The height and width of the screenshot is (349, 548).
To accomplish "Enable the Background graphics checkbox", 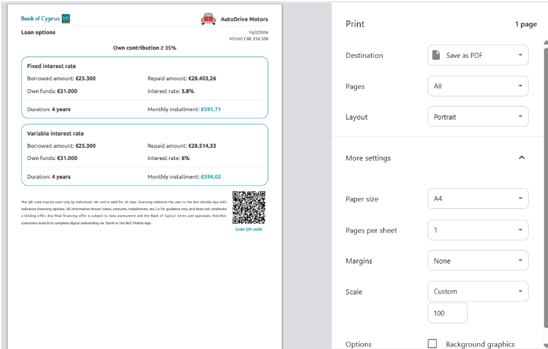I will pyautogui.click(x=432, y=344).
